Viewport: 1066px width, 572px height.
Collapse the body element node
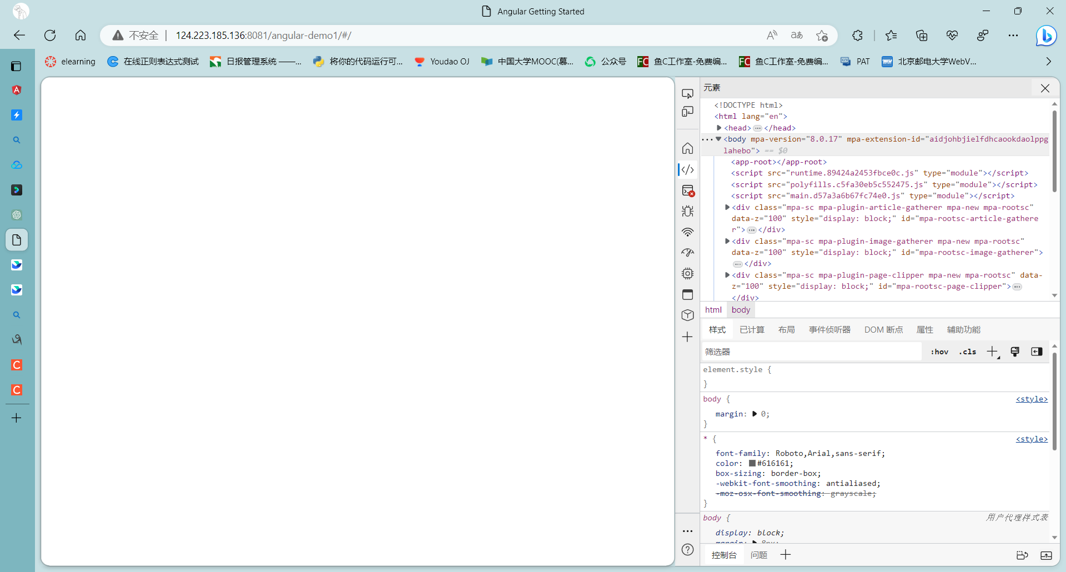pyautogui.click(x=718, y=139)
